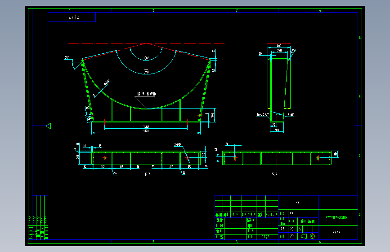Pick the 2-Φ26 hole callout
The image size is (390, 252).
point(178,144)
